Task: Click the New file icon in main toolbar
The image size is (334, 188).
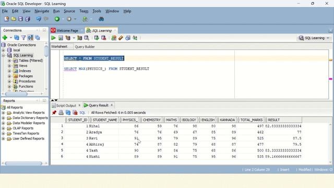Action: coord(6,19)
